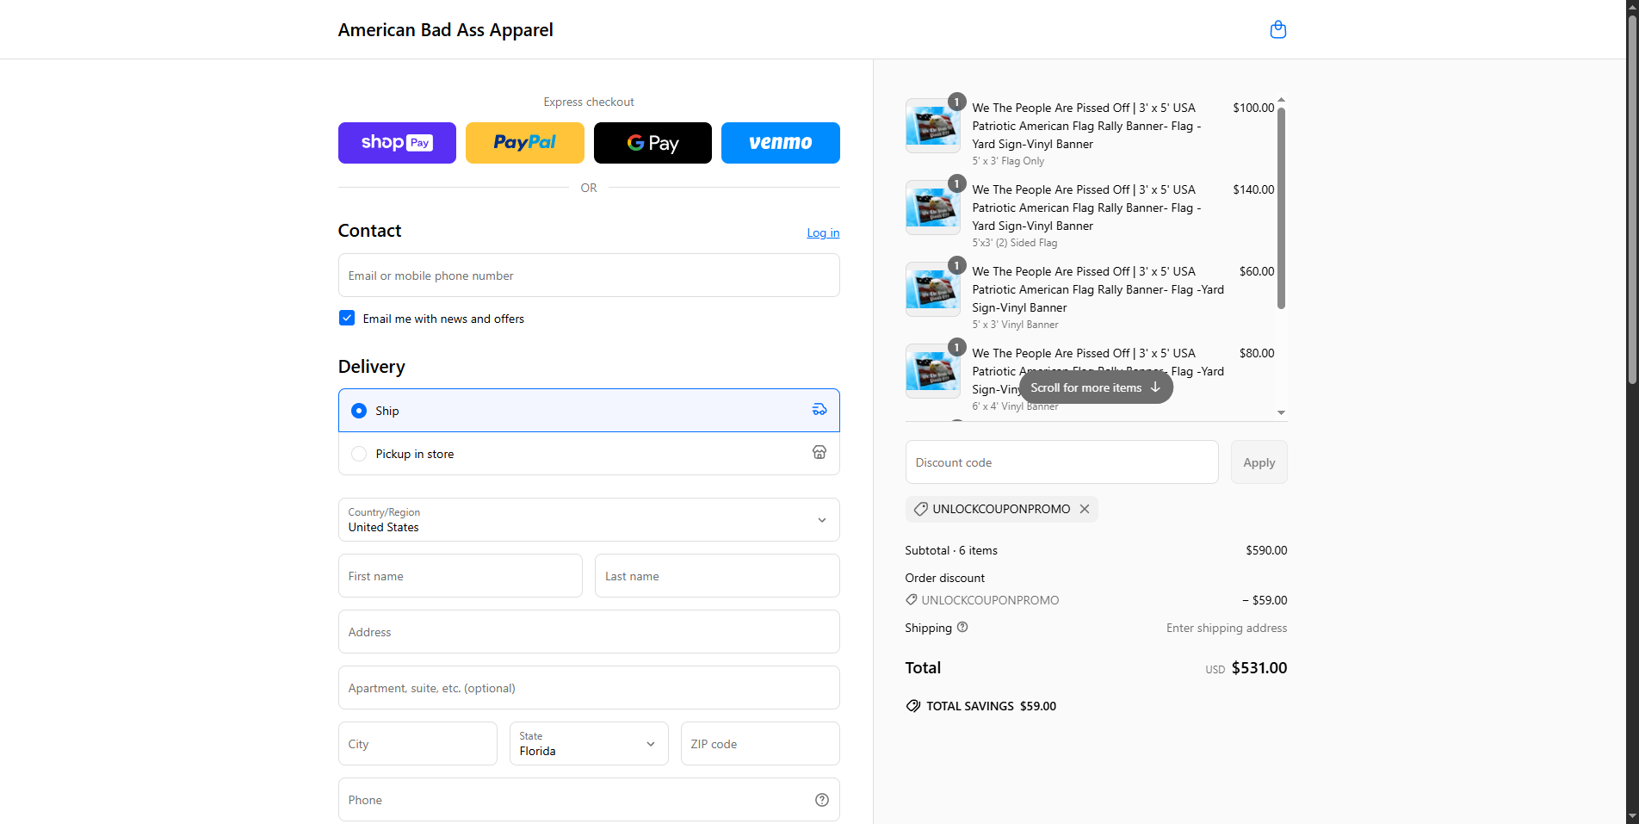Focus the Apartment, suite, etc. field

click(x=589, y=688)
